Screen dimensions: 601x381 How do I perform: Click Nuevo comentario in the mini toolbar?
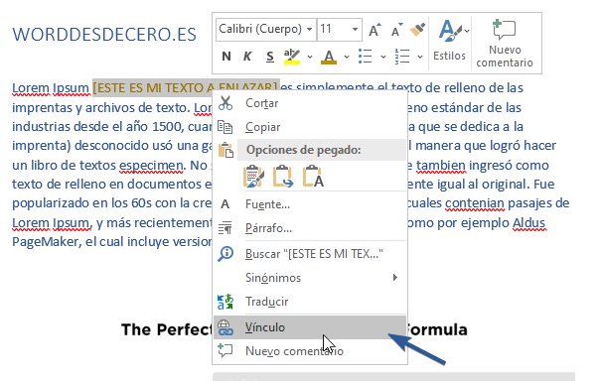505,44
